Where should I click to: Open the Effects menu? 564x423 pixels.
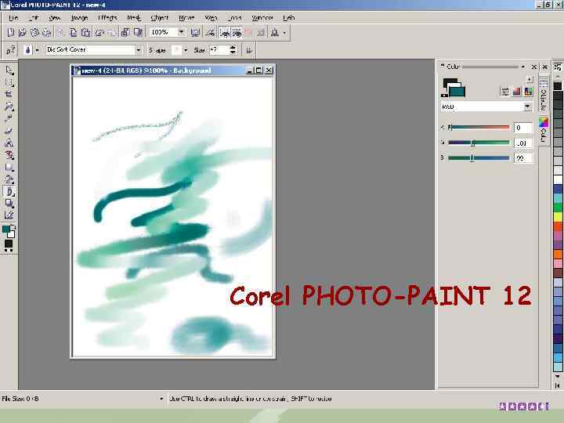tap(107, 17)
